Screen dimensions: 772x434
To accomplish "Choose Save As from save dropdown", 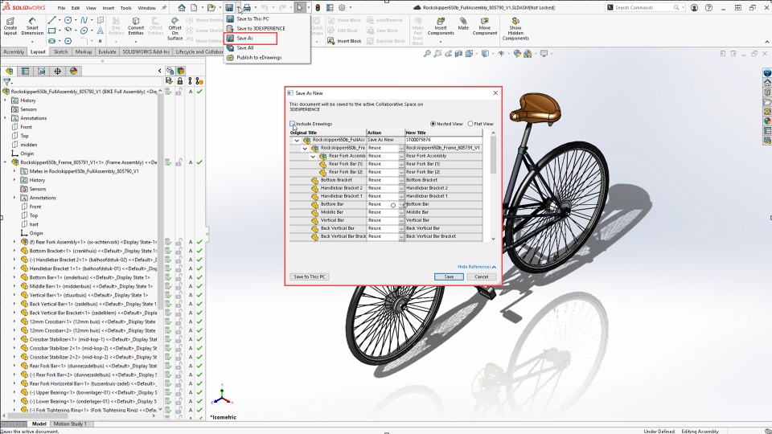I will coord(251,38).
